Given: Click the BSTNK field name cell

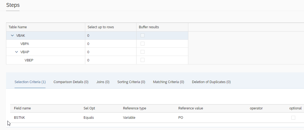Looking at the screenshot, I should tap(19, 117).
